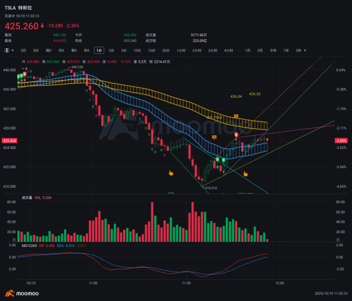
Task: Select the 1分 timeframe
Action: click(99, 51)
